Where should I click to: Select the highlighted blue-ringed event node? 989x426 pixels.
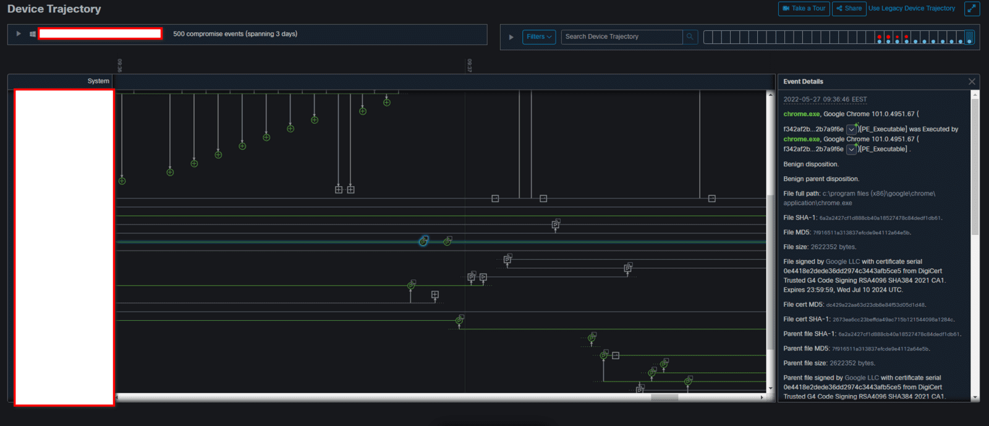[423, 241]
